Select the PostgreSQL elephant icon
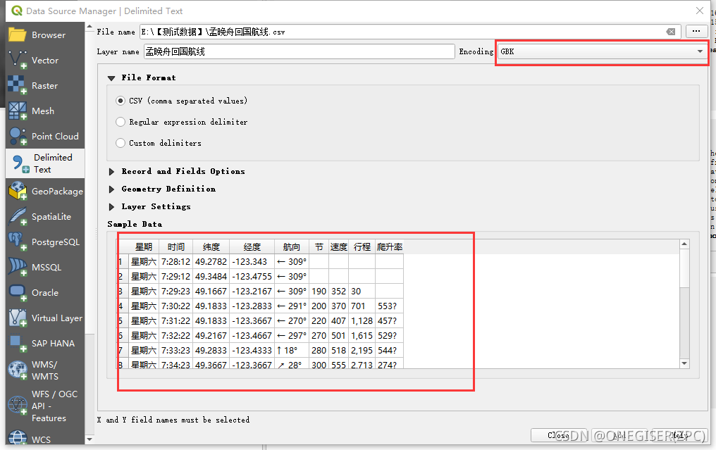716x450 pixels. [18, 242]
